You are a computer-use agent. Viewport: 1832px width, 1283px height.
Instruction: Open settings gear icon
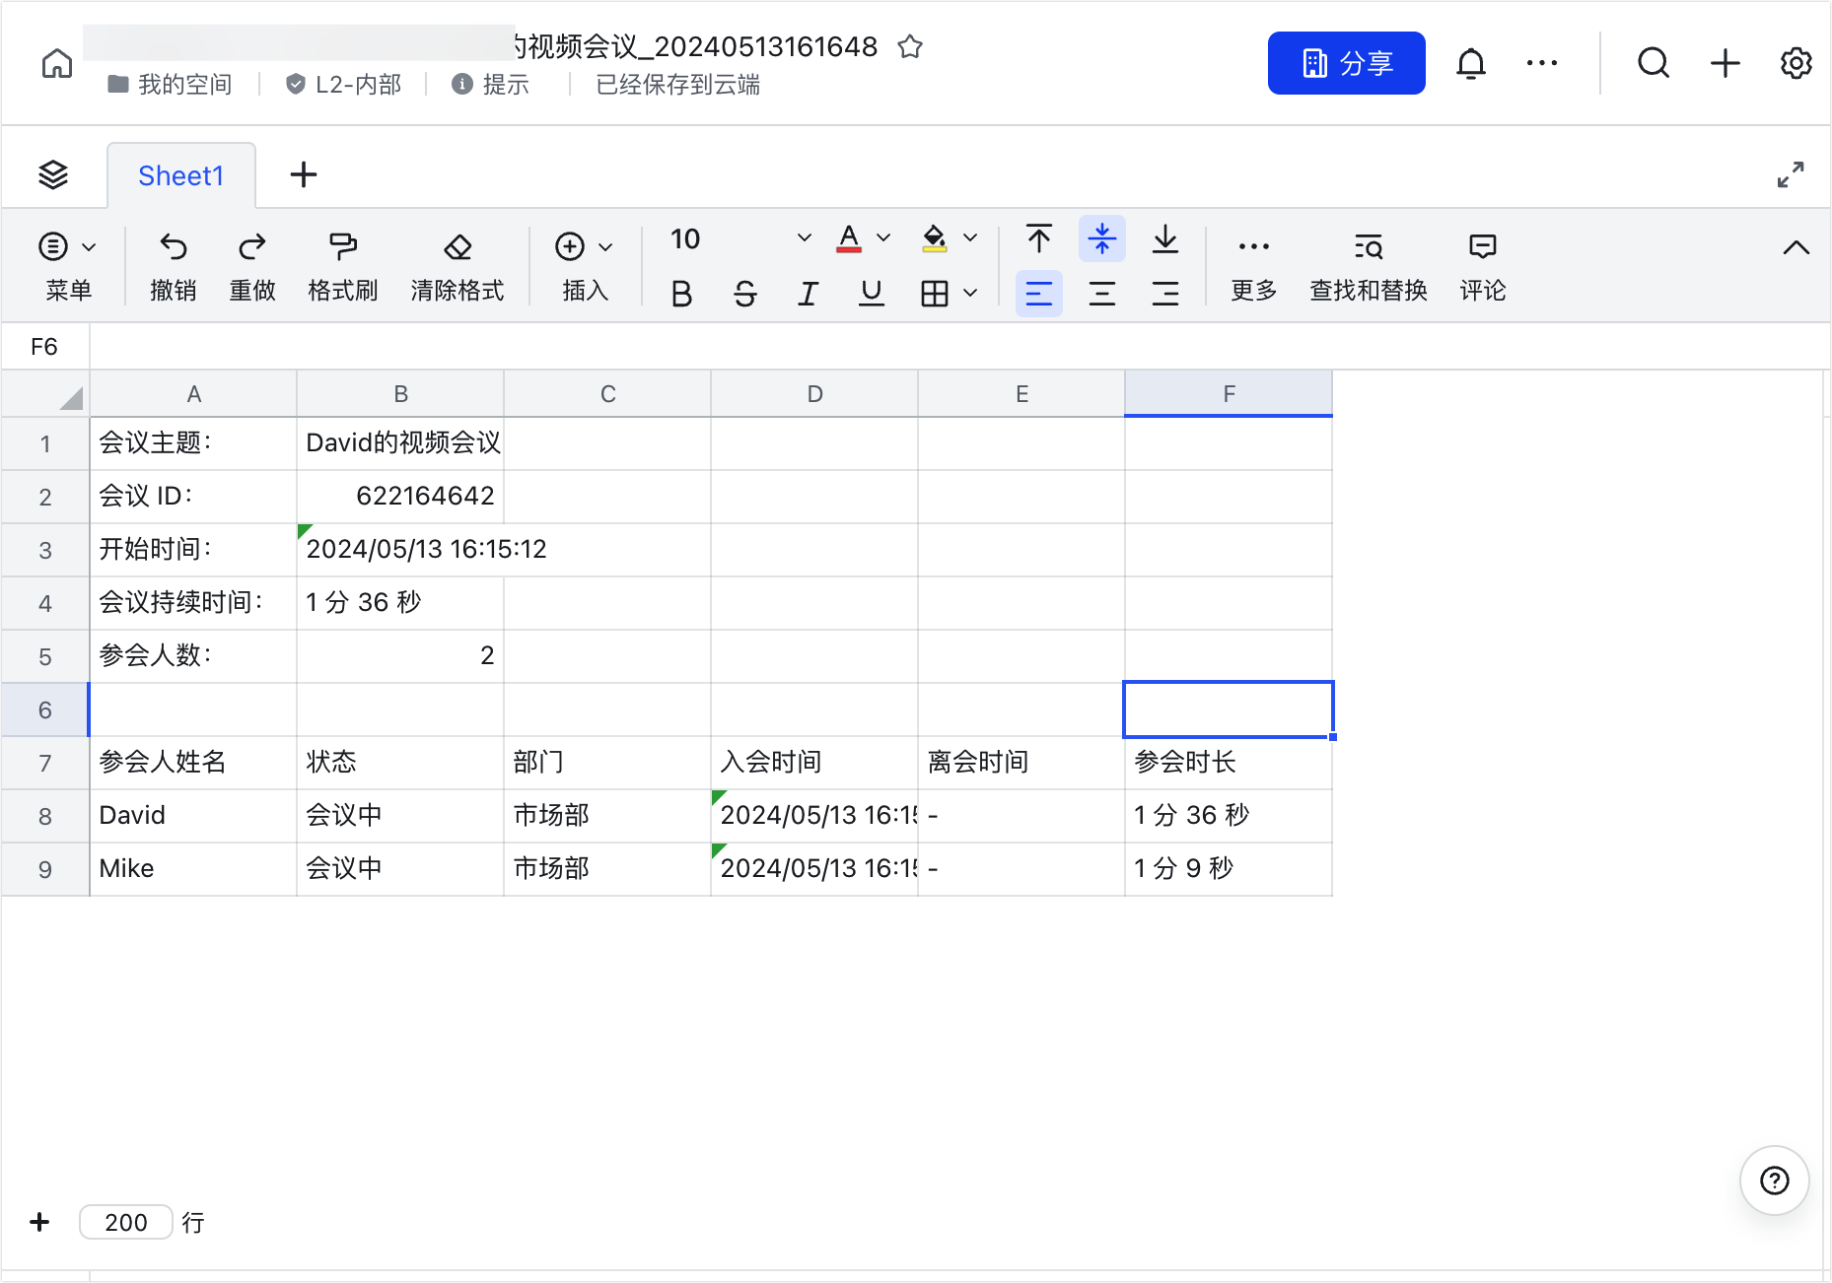pyautogui.click(x=1797, y=64)
